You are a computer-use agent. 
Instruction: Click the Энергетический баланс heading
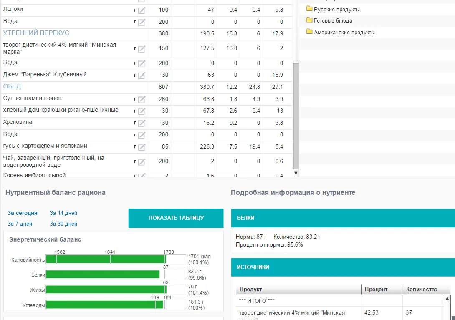pyautogui.click(x=45, y=239)
